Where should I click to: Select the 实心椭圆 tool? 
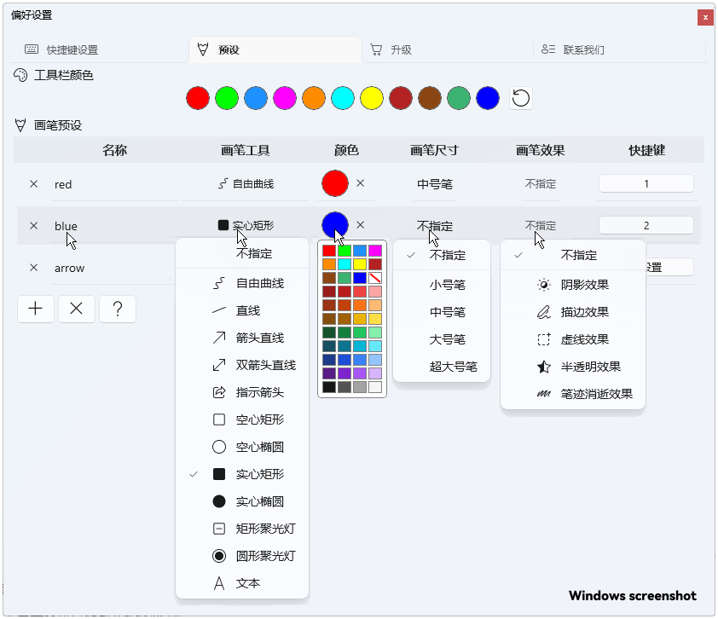point(242,501)
